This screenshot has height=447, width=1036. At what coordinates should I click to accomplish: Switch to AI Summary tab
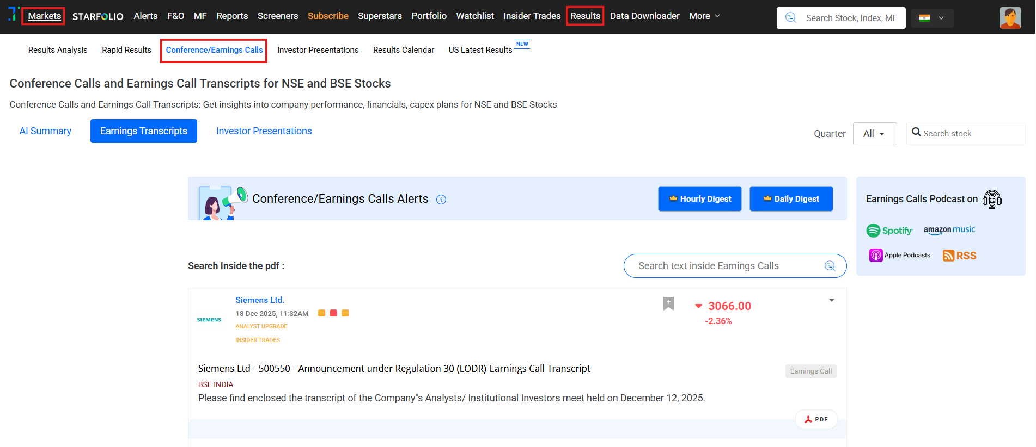coord(45,131)
